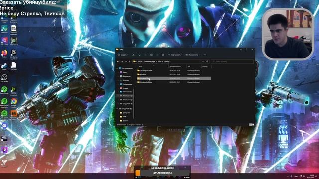Collapse the top-level Sony_64GB (E:) node with subfolders
This screenshot has height=179, width=319.
[117, 109]
